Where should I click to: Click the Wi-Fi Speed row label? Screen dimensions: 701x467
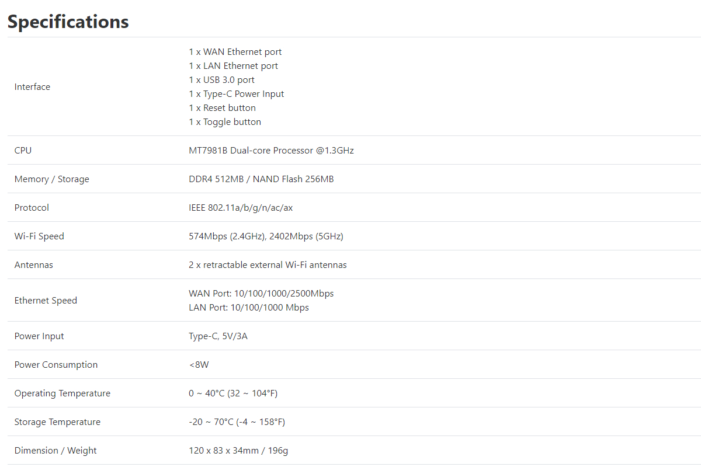tap(39, 236)
